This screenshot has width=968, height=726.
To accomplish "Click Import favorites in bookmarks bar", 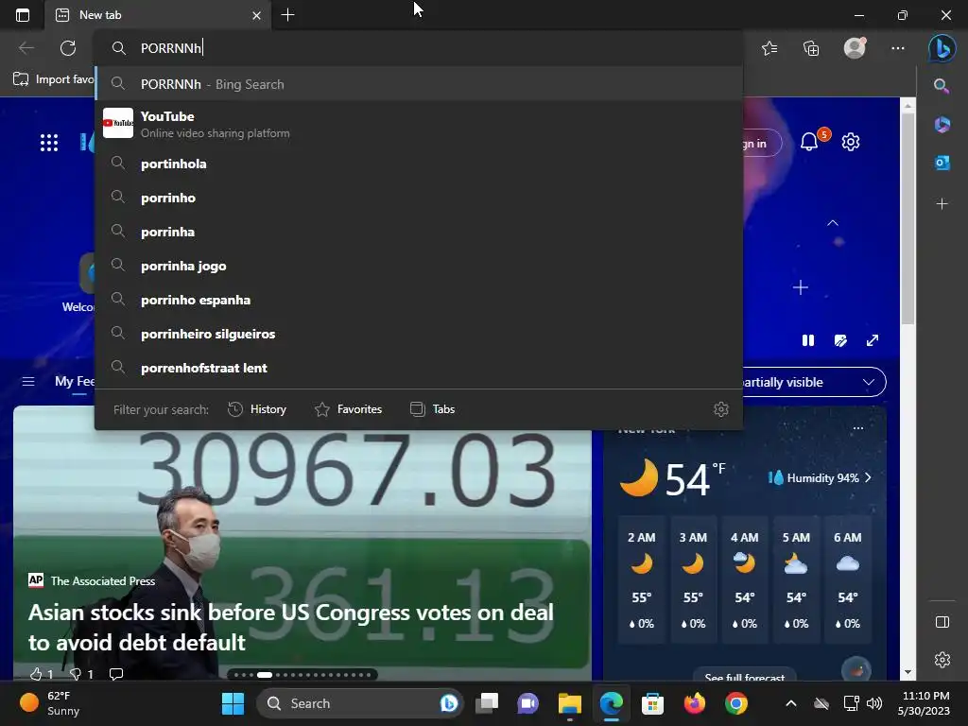I will click(54, 79).
